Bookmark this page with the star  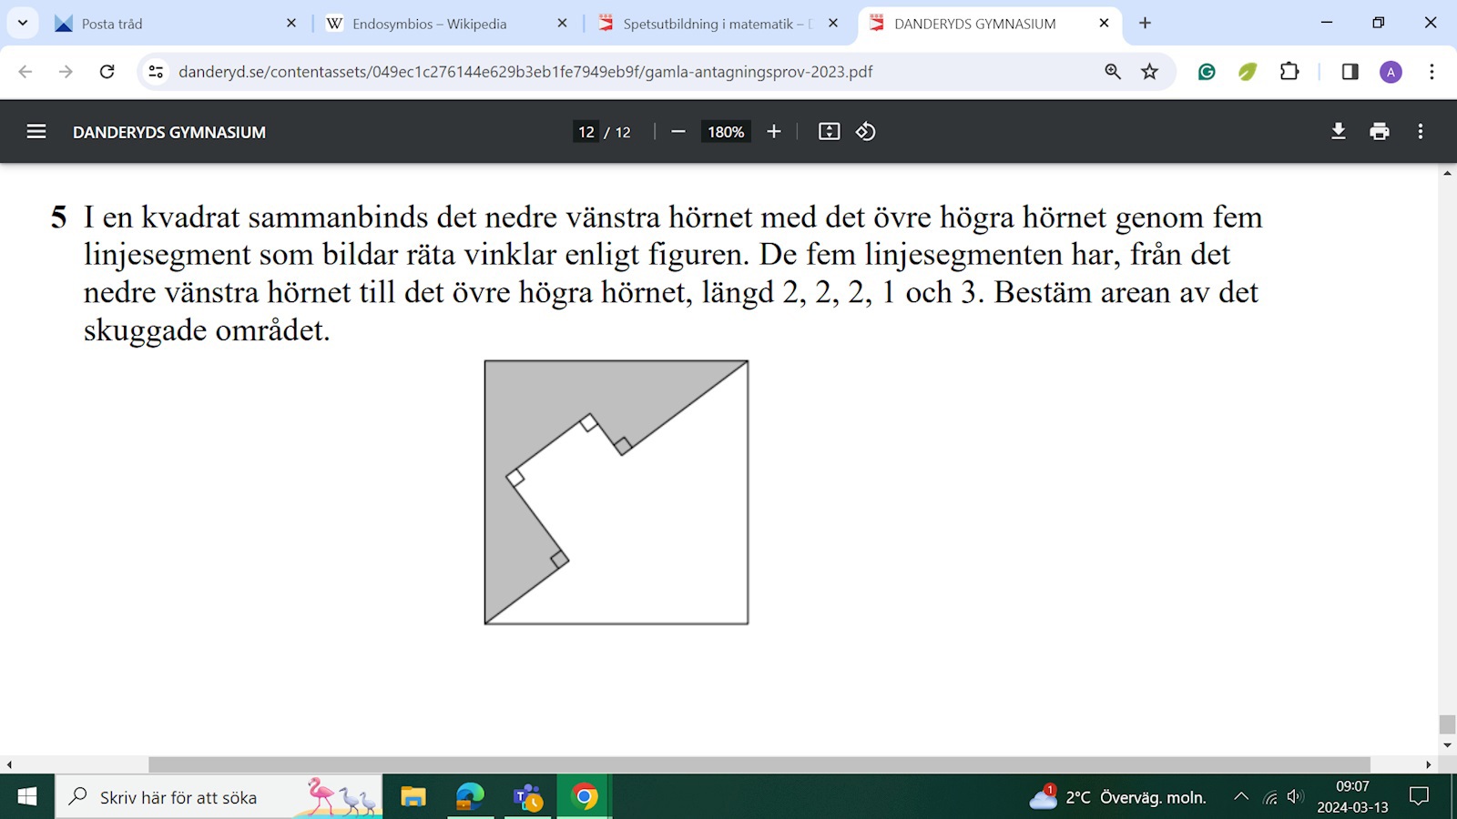[x=1149, y=72]
